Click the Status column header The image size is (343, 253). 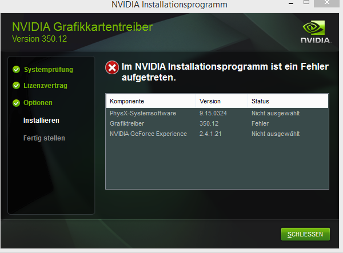[x=288, y=101]
